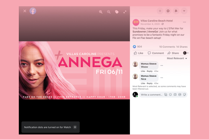Click the "Sundowner / AnneGa" bold text
209x139 pixels.
tap(145, 32)
